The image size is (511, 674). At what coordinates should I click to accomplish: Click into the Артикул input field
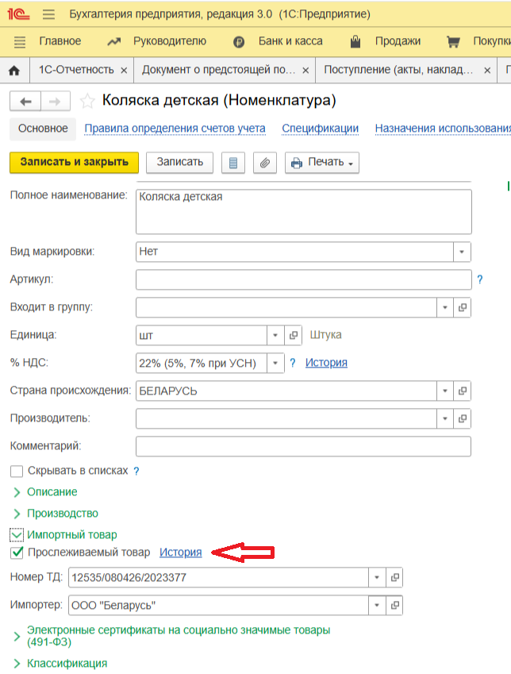click(303, 279)
